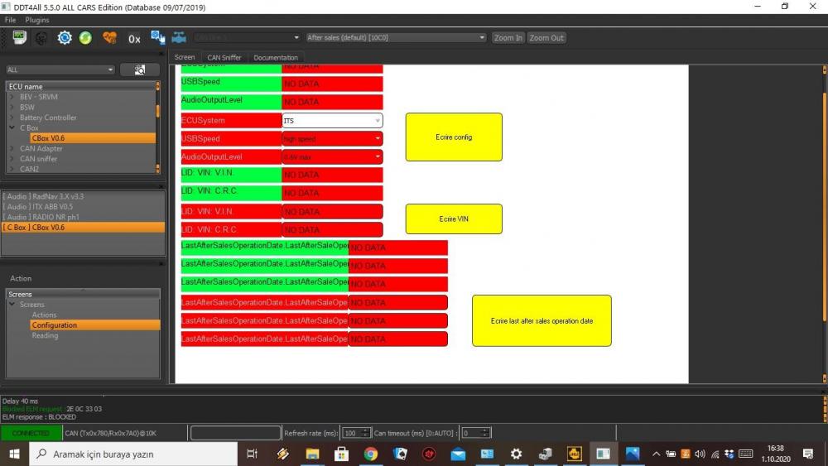This screenshot has width=828, height=466.
Task: Click the ECU scan monitor icon in toolbar
Action: 20,37
